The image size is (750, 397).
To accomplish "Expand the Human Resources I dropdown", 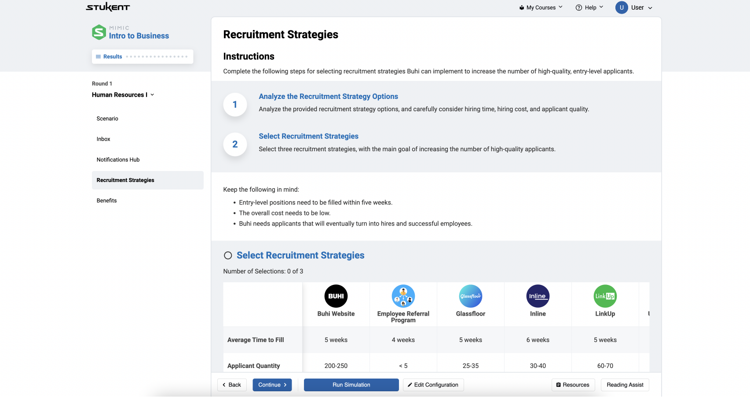I will coord(152,95).
